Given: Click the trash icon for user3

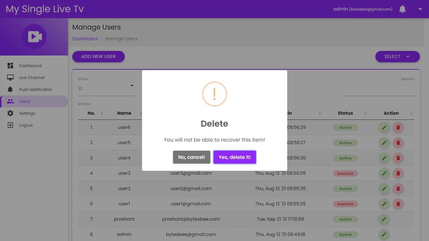Looking at the screenshot, I should point(398,173).
